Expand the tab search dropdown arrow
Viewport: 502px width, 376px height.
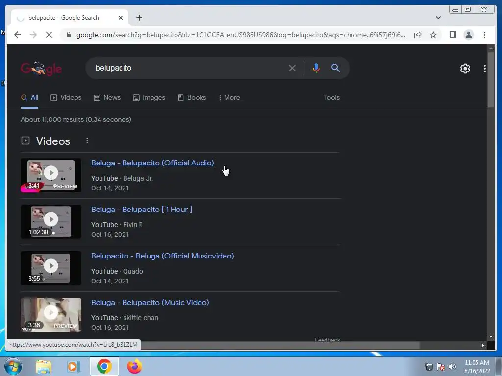tap(438, 18)
